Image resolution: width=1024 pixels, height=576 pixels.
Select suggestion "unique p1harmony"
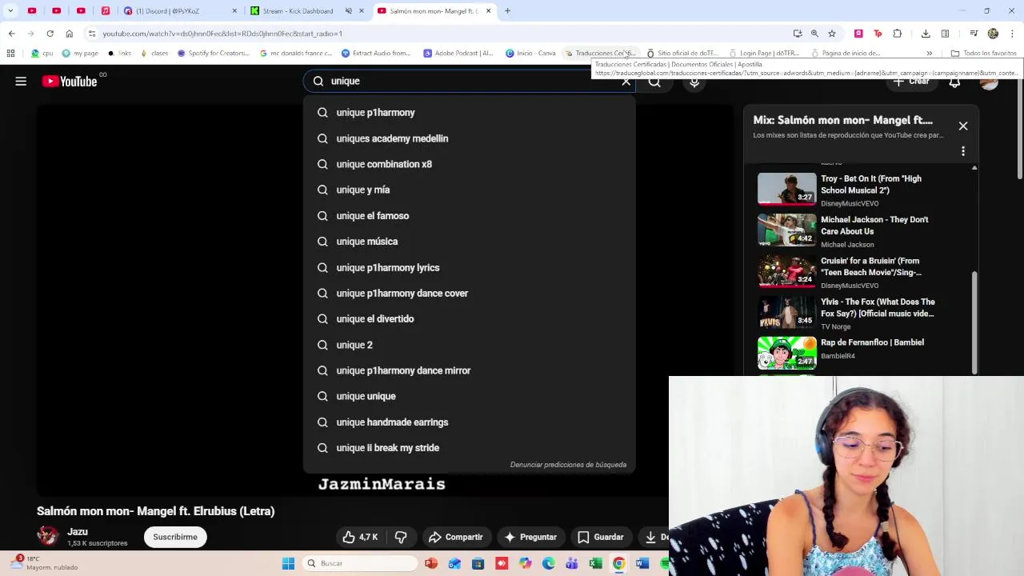click(x=470, y=113)
